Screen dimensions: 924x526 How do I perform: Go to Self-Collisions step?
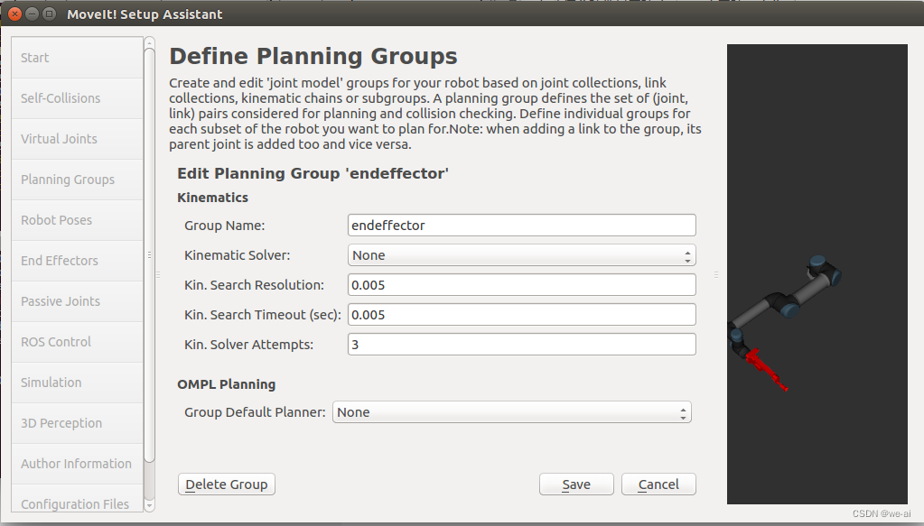click(x=77, y=98)
